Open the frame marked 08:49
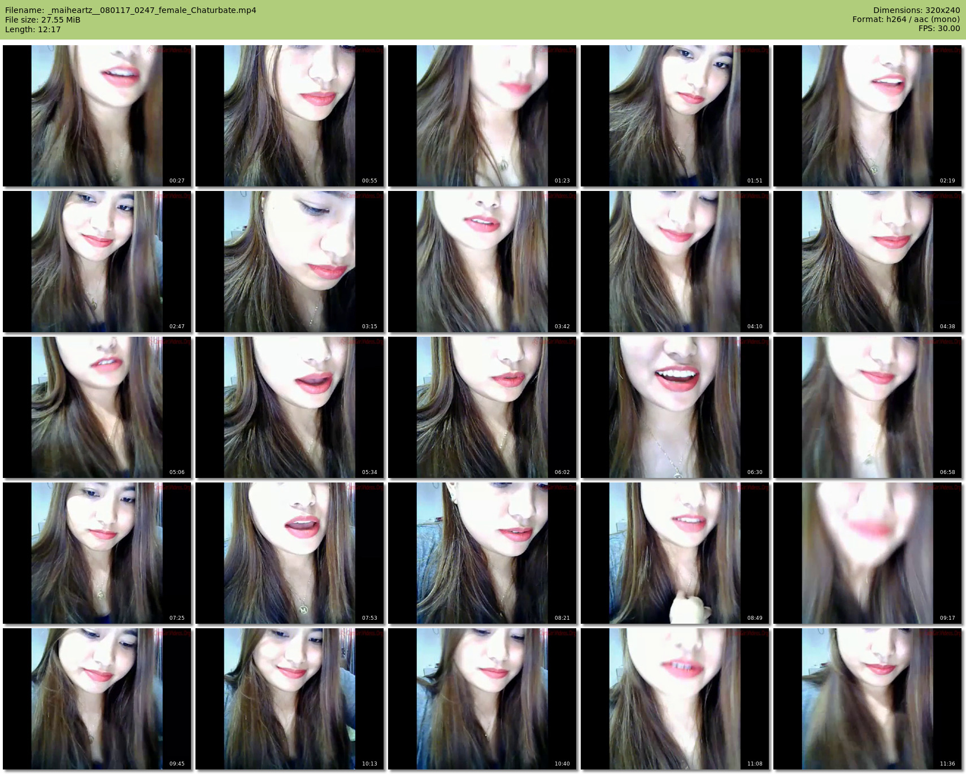The image size is (966, 774). [x=675, y=553]
